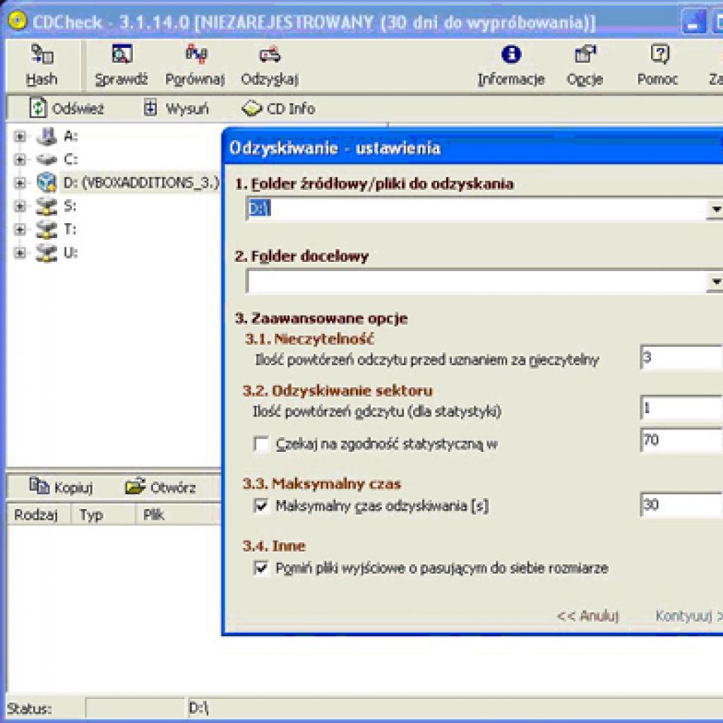Open the source folder dropdown arrow
This screenshot has height=723, width=723.
click(715, 209)
